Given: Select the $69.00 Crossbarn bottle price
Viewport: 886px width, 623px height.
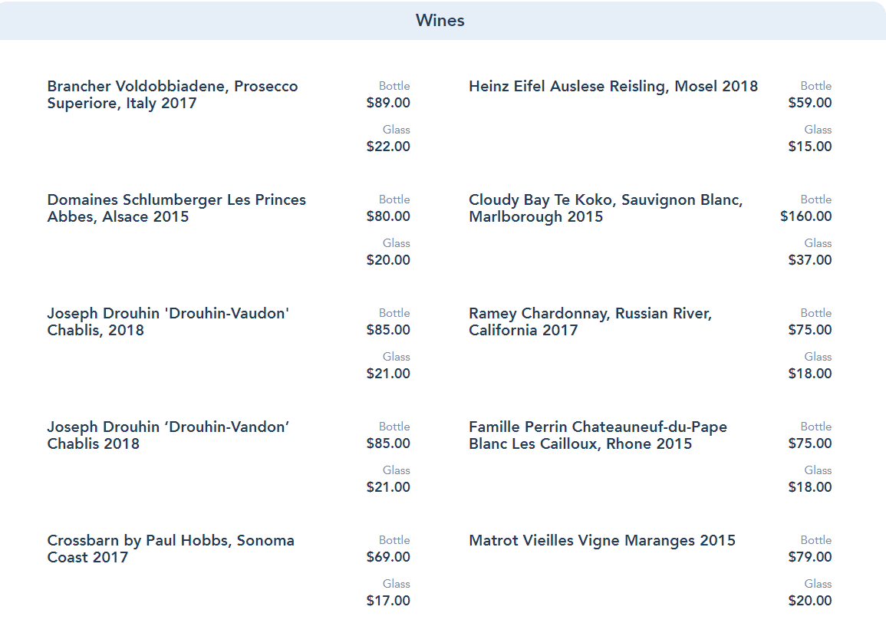Looking at the screenshot, I should click(388, 557).
